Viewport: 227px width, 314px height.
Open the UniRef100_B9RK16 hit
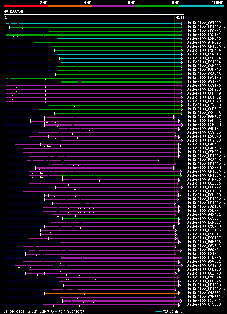tap(204, 54)
